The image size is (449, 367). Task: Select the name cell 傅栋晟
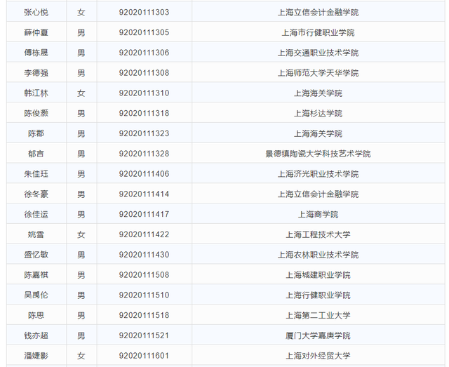[36, 53]
